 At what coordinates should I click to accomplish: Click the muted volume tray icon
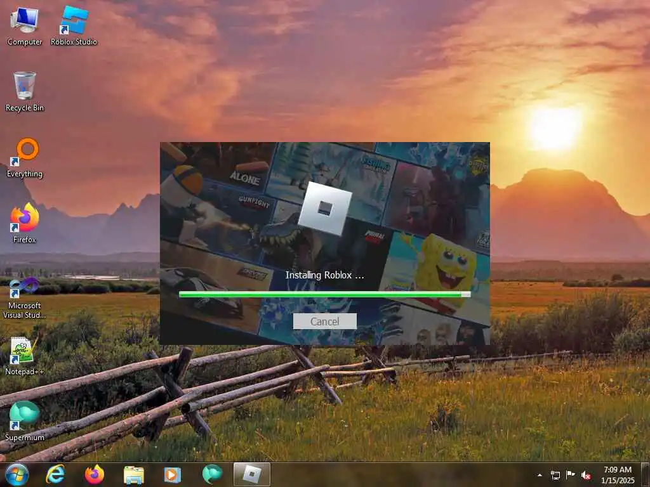586,476
